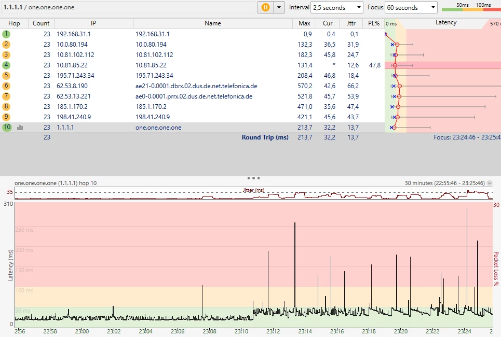Click the Name column header
Image resolution: width=501 pixels, height=337 pixels.
click(212, 23)
